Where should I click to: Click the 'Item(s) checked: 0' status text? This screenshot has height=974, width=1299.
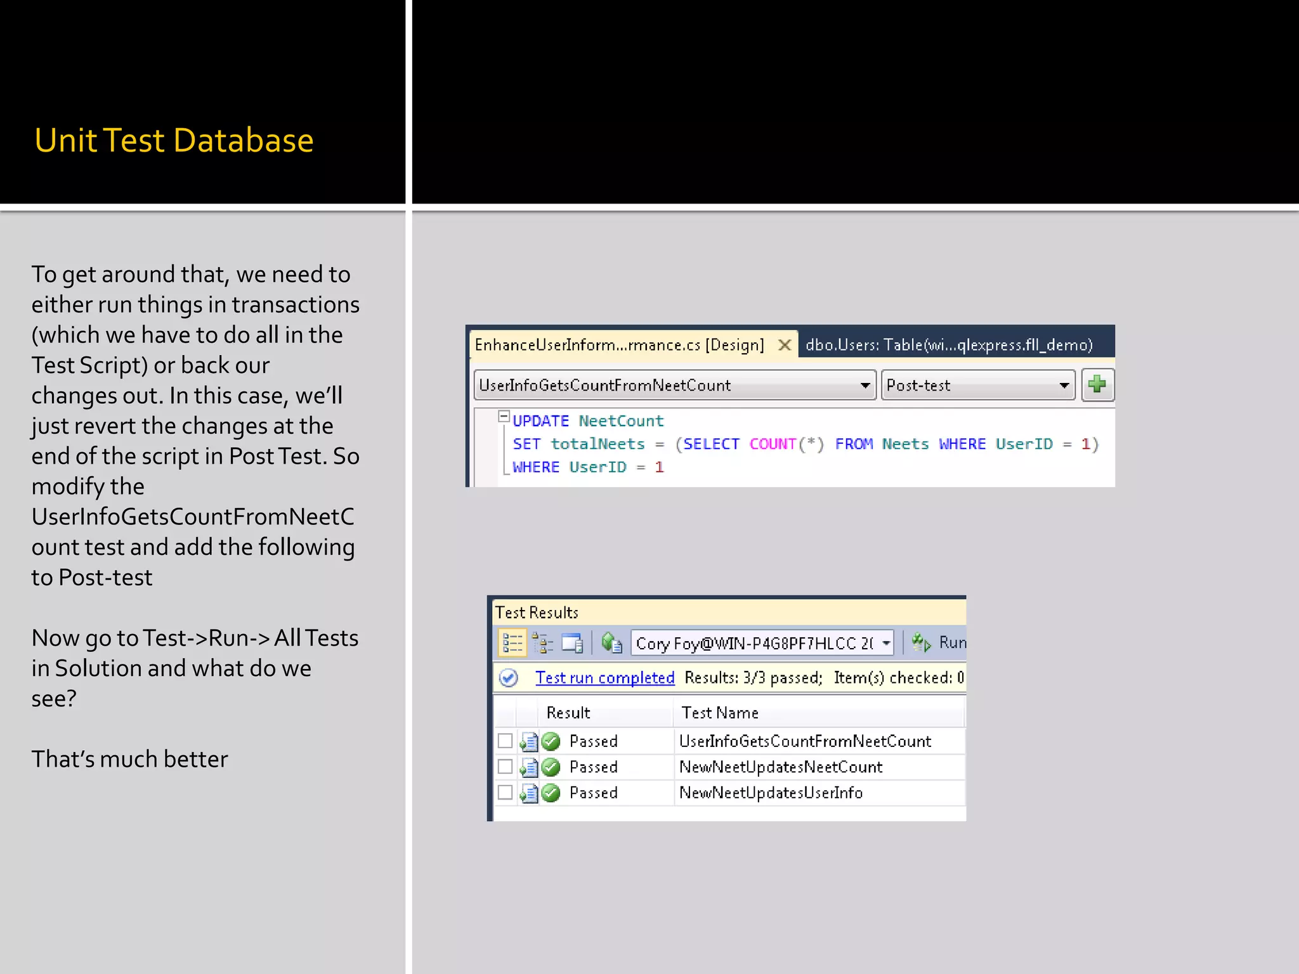899,678
